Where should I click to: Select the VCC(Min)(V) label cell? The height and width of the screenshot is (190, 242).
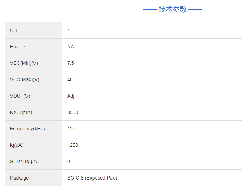coord(24,63)
